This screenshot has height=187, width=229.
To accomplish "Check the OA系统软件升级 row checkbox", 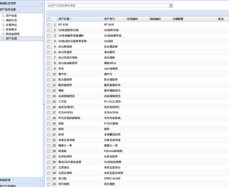I will point(49,30).
